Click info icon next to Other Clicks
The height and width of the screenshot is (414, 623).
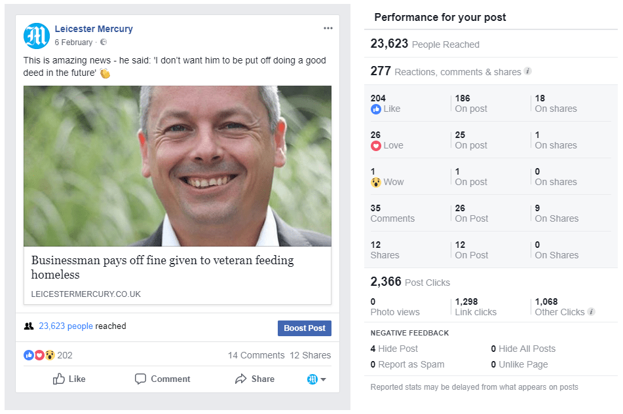pyautogui.click(x=592, y=312)
